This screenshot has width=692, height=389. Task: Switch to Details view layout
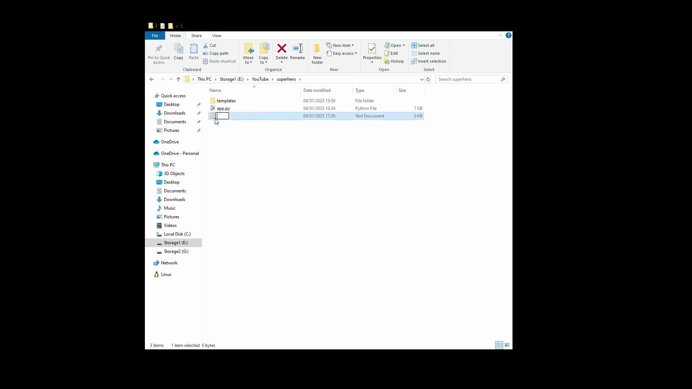click(x=499, y=345)
